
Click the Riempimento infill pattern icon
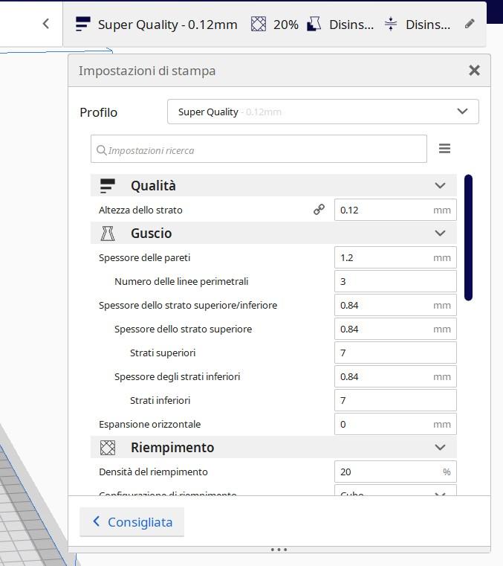pyautogui.click(x=108, y=448)
